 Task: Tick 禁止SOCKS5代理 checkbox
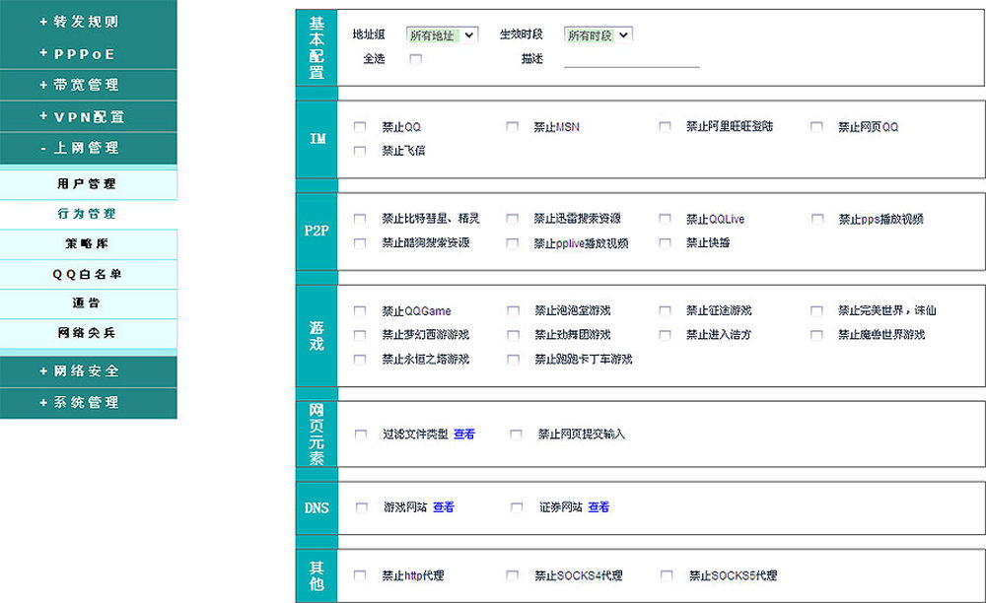point(668,575)
